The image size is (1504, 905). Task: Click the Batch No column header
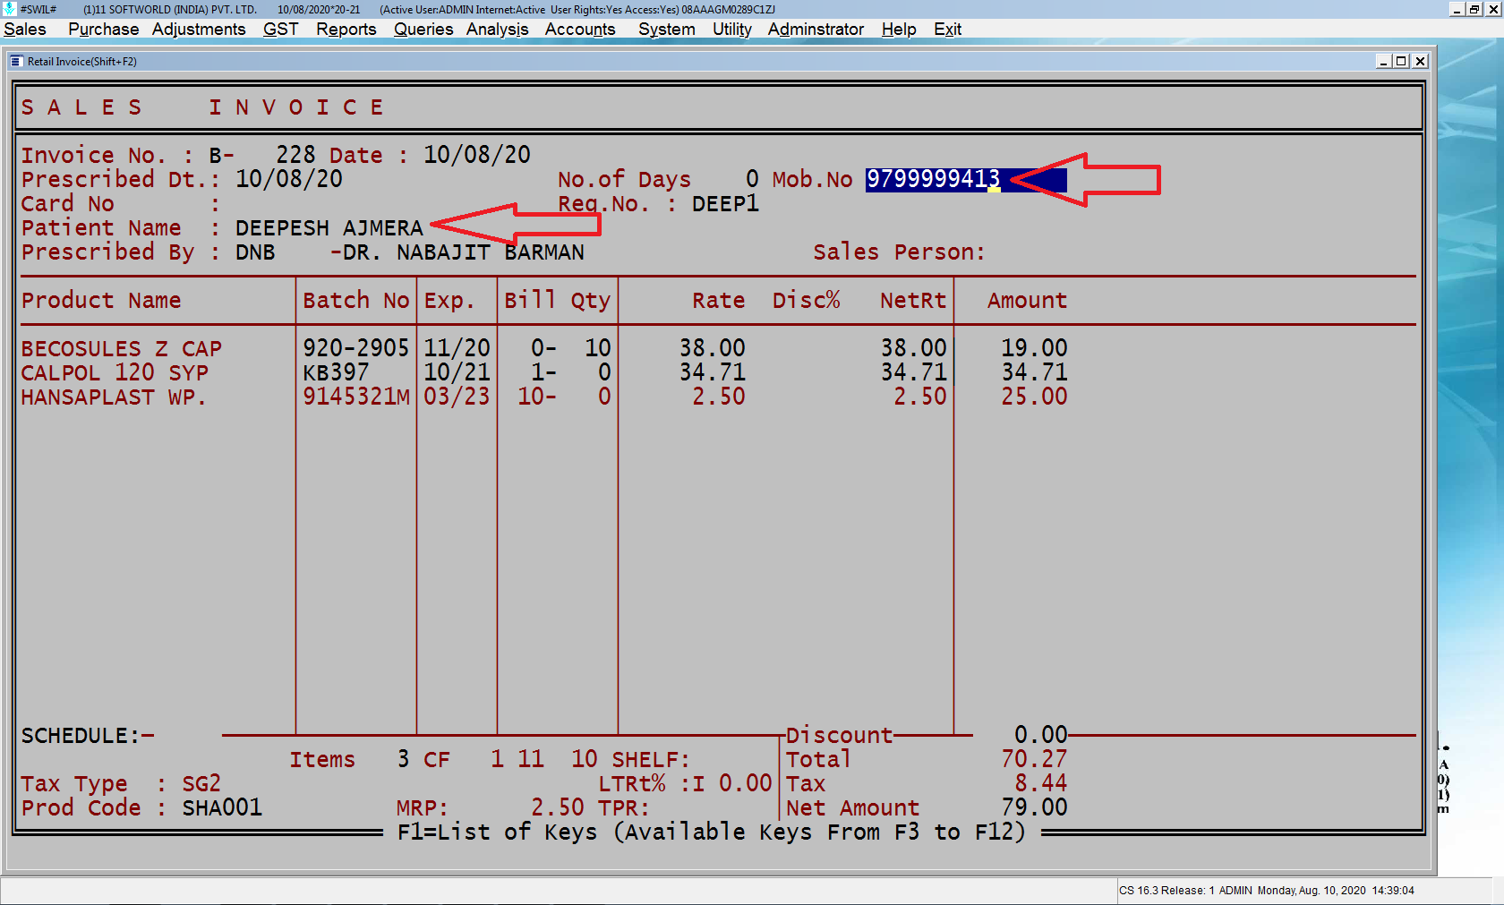pos(355,301)
